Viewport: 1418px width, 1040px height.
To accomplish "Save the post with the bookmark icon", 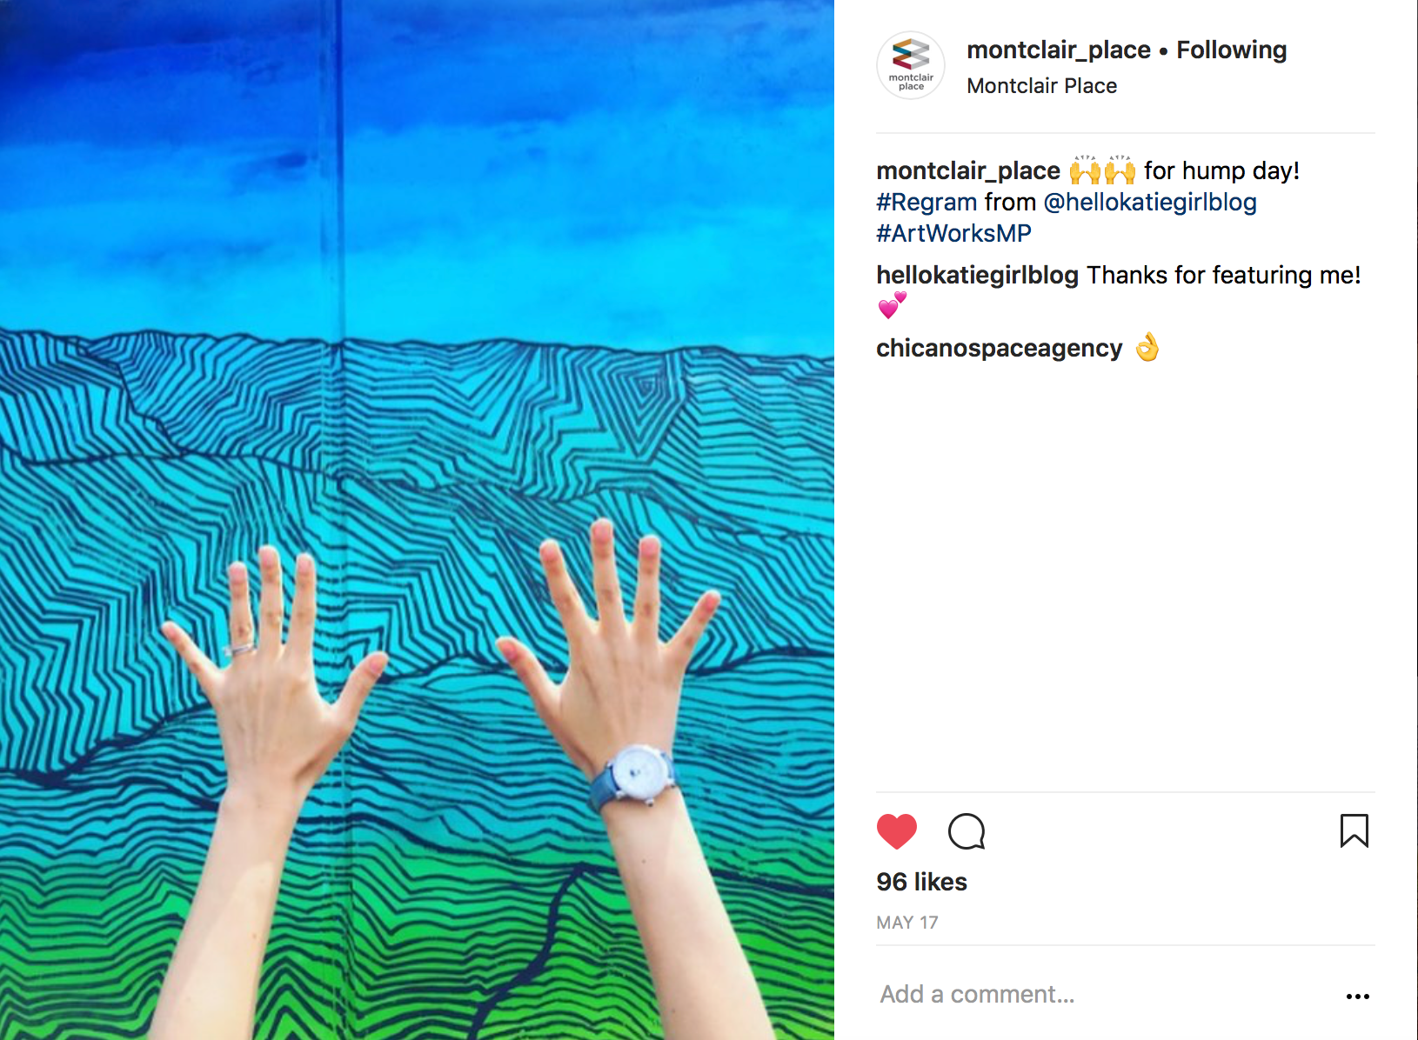I will pyautogui.click(x=1354, y=830).
